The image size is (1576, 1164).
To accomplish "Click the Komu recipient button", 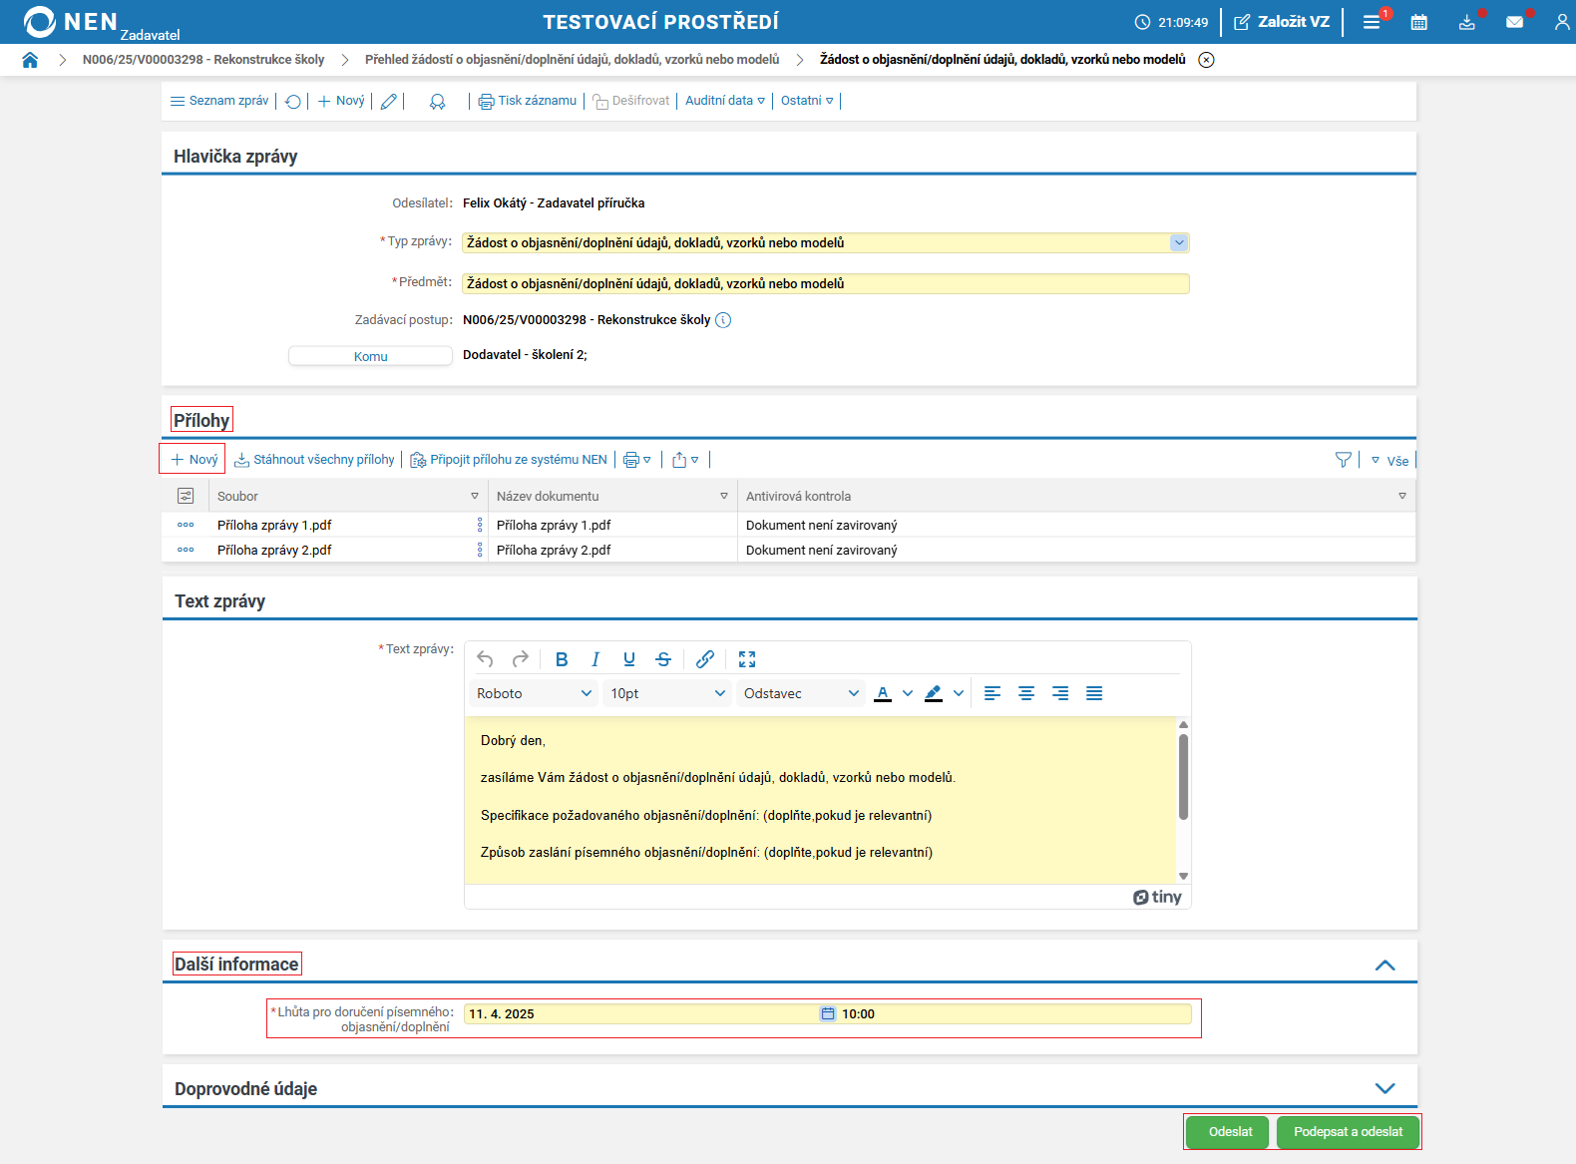I will [370, 356].
